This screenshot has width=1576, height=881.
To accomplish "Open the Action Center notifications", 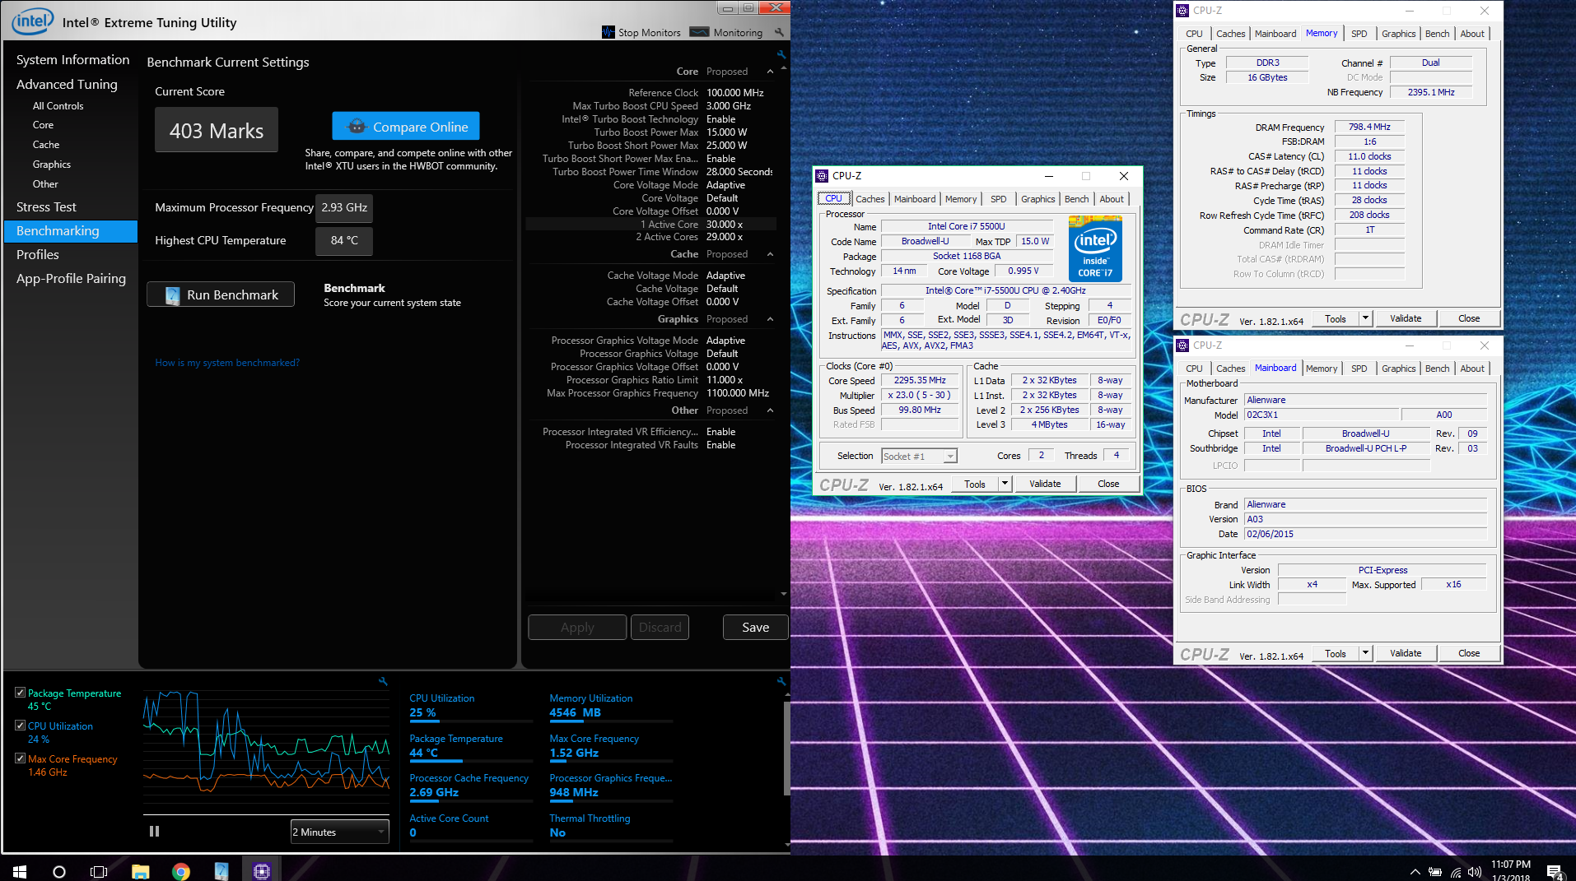I will [x=1555, y=872].
